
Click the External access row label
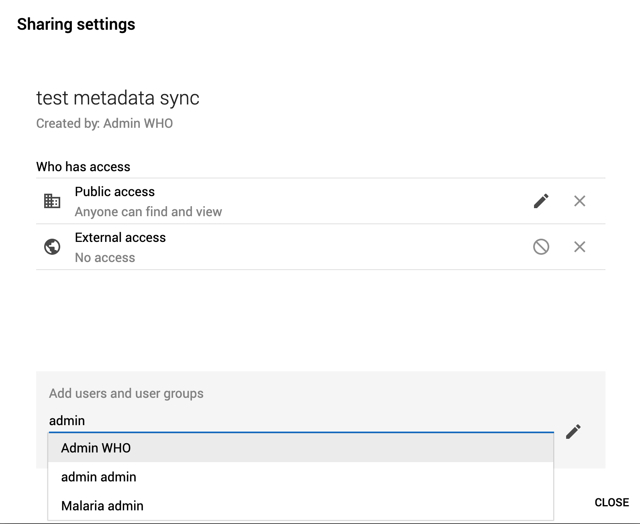120,237
